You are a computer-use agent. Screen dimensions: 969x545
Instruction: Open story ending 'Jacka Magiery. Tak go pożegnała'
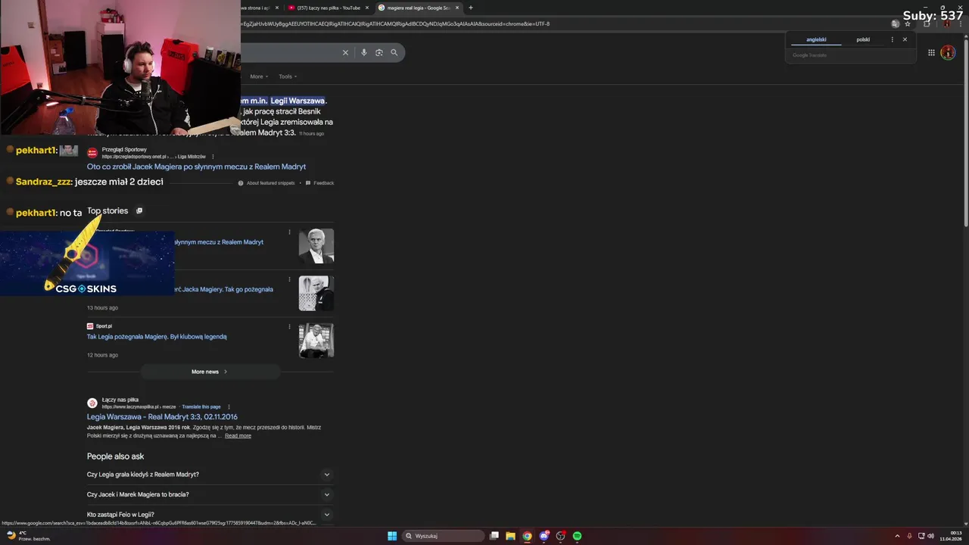[x=224, y=289]
